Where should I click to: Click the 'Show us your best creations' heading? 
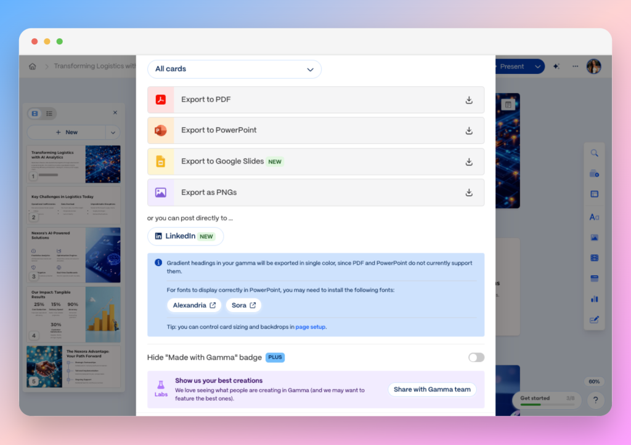[x=219, y=381]
